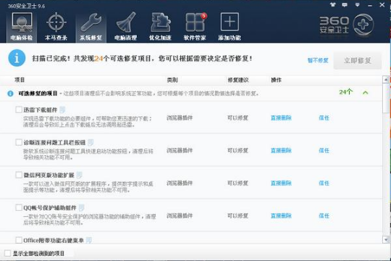Click 直接删除 for 微信网页版功能扩展
Viewport: 391px width, 261px height.
pos(281,183)
